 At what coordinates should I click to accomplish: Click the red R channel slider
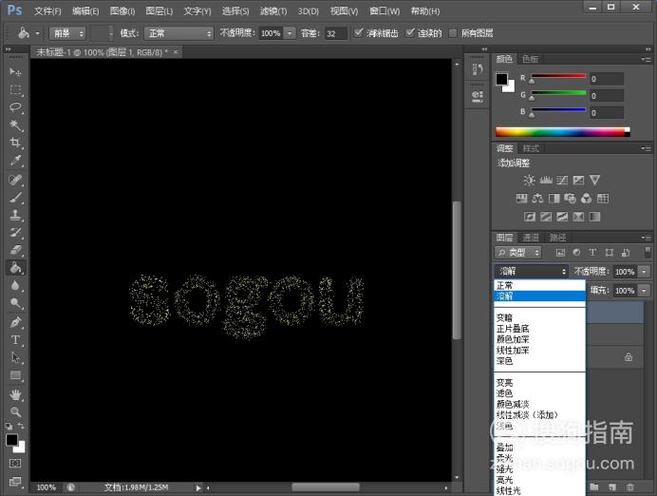pyautogui.click(x=557, y=77)
